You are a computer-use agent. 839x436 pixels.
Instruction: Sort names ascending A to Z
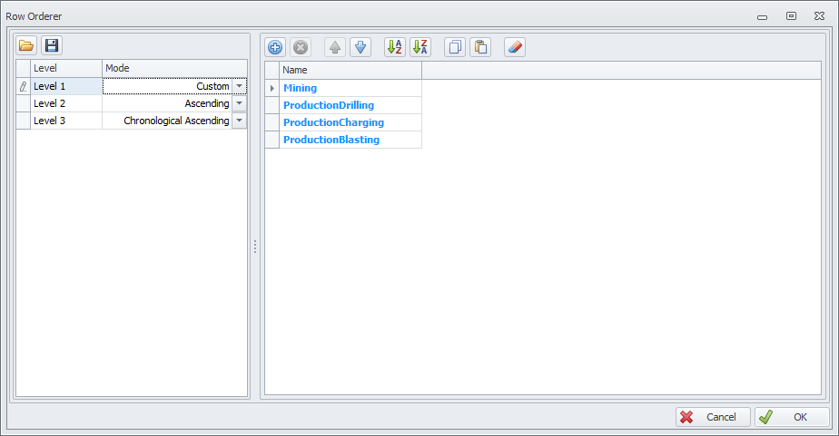[x=395, y=47]
